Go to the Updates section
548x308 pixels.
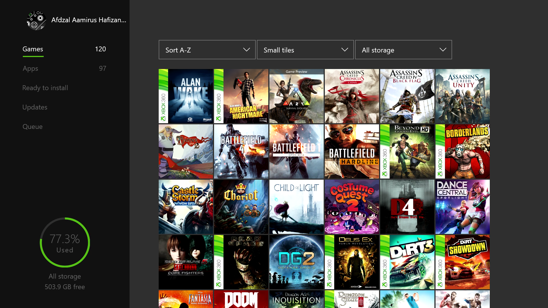click(x=35, y=107)
